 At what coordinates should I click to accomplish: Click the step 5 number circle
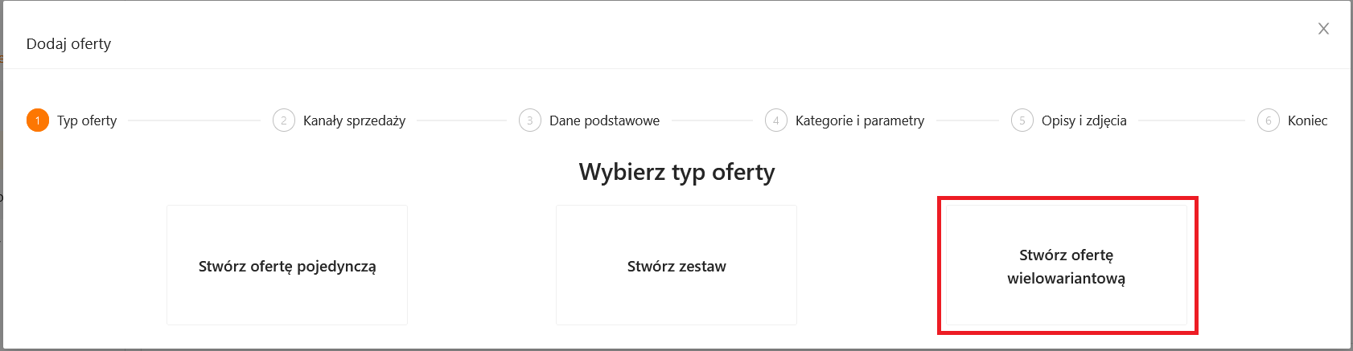[1022, 120]
